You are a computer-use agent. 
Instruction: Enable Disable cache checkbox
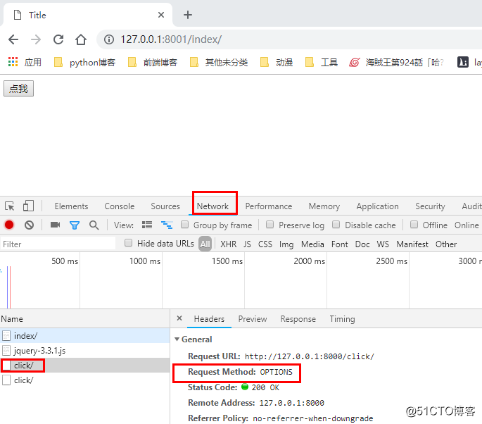336,224
